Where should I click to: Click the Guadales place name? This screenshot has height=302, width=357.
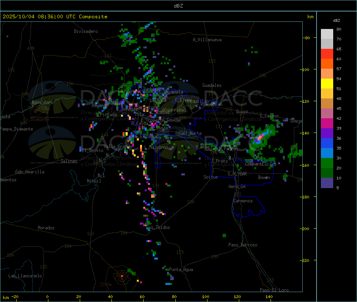[212, 85]
